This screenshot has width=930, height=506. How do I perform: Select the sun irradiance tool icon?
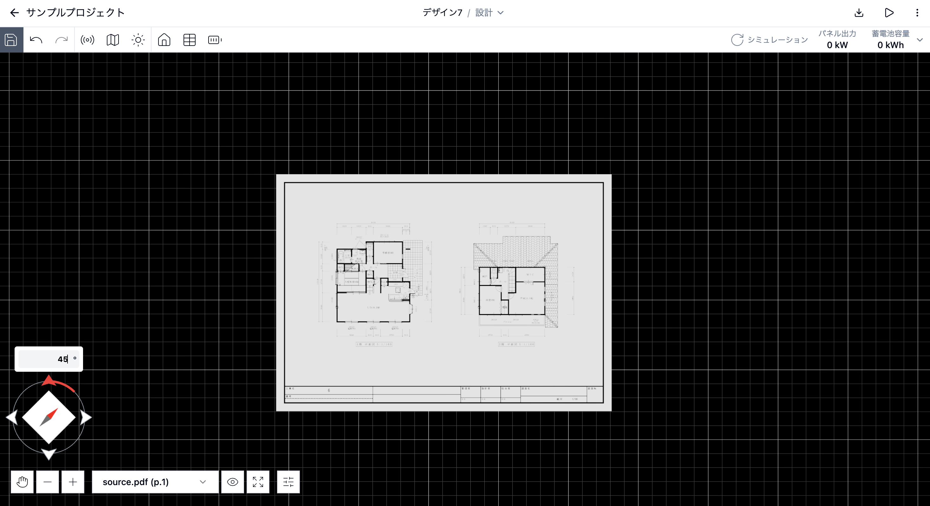coord(138,40)
